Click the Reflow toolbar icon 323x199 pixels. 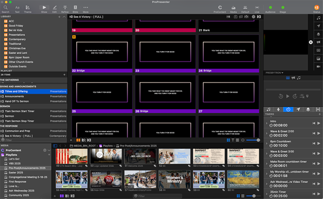[65, 9]
